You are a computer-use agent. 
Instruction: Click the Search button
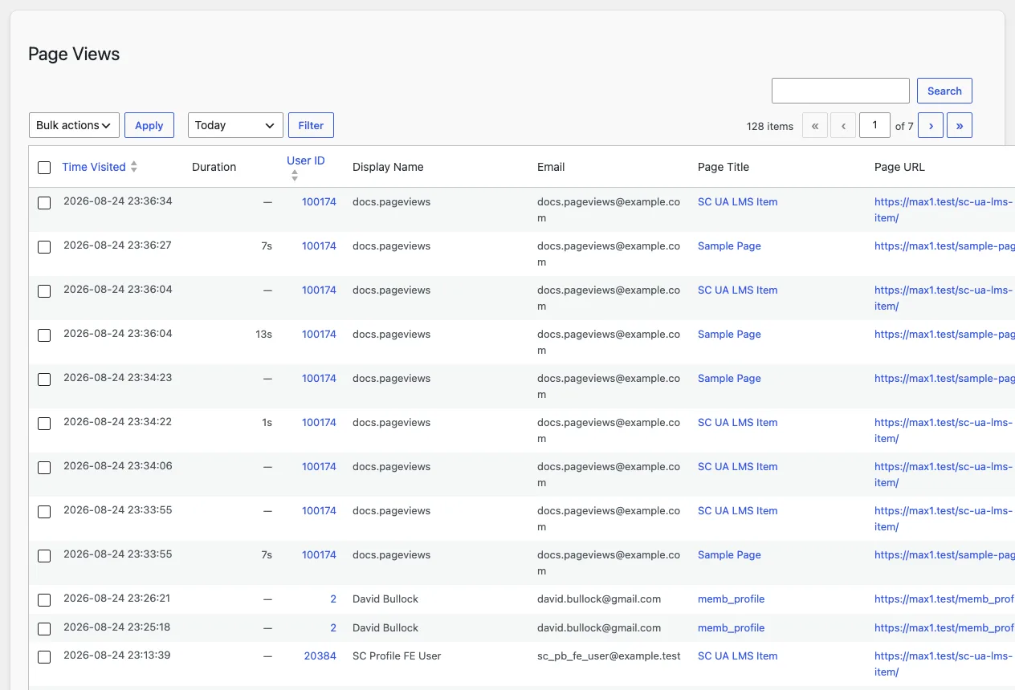click(x=944, y=91)
